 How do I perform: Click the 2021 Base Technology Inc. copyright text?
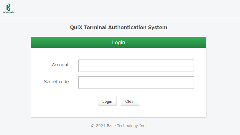(x=119, y=126)
